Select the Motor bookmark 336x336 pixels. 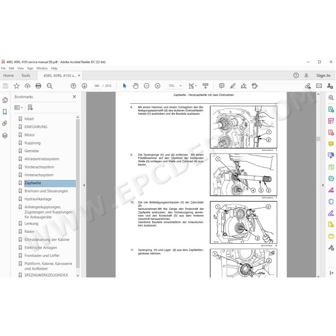30,135
